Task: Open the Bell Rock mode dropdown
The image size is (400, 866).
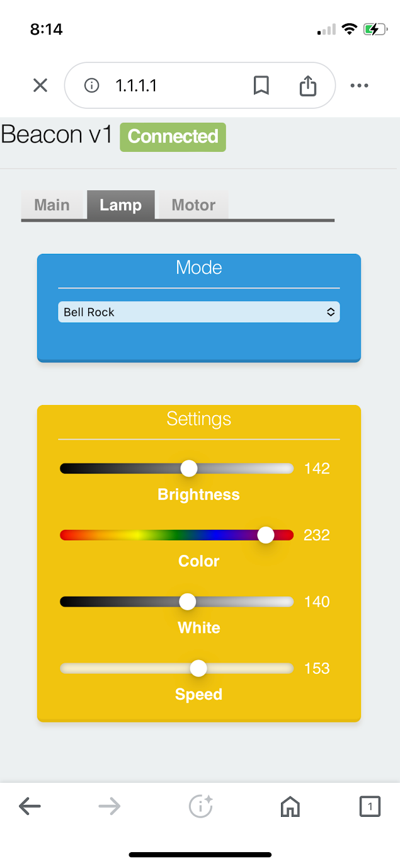Action: pos(199,312)
